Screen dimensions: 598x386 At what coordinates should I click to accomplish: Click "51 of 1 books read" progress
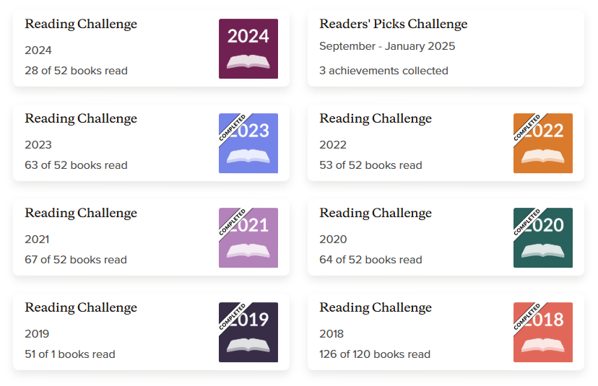point(70,354)
